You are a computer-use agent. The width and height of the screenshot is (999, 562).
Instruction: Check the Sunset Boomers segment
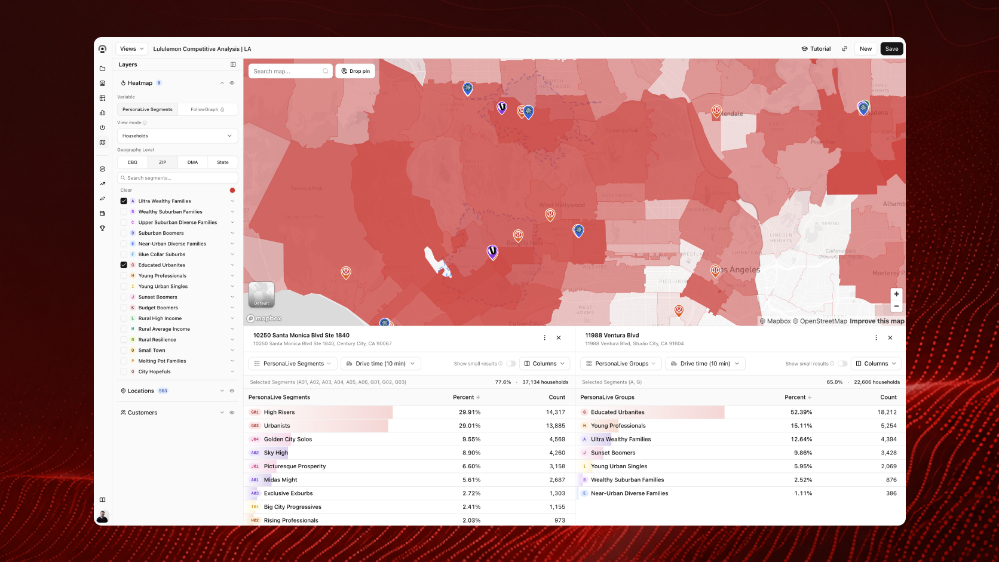(x=124, y=297)
